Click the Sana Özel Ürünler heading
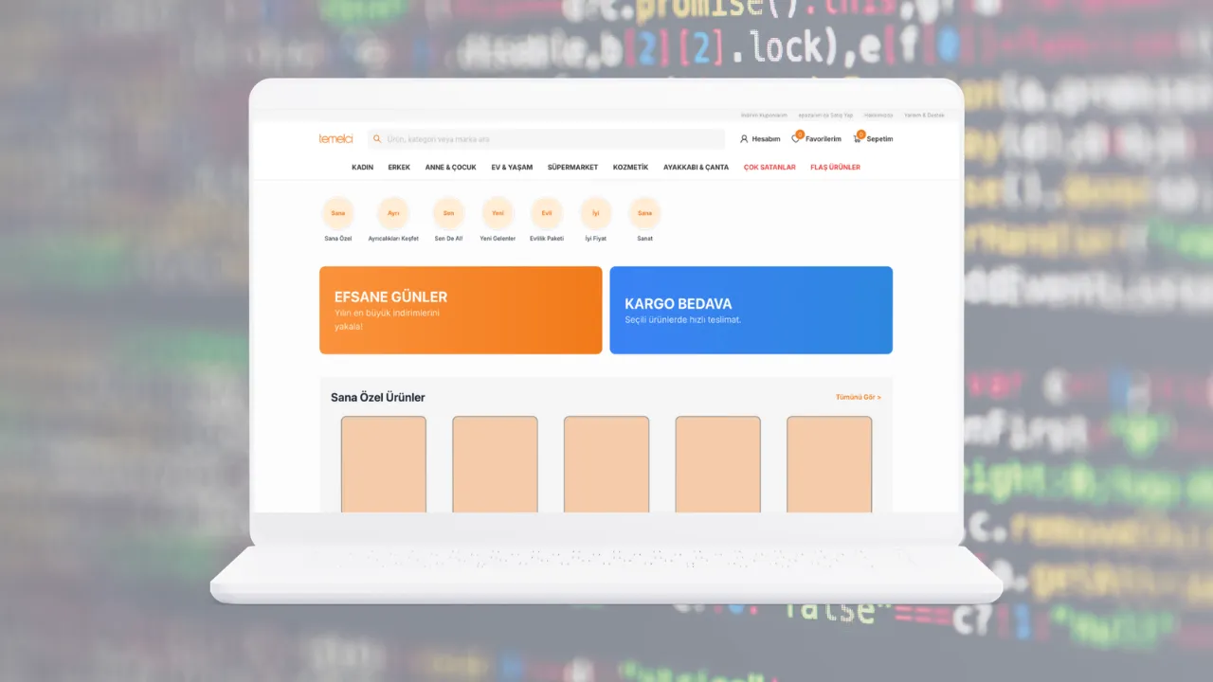 377,398
